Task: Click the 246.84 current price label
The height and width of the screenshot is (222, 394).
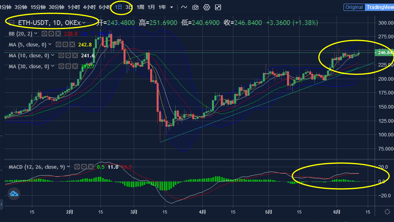Action: [x=384, y=52]
